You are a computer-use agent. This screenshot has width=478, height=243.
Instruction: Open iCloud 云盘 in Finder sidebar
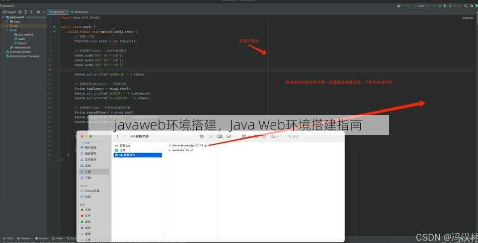pos(94,191)
